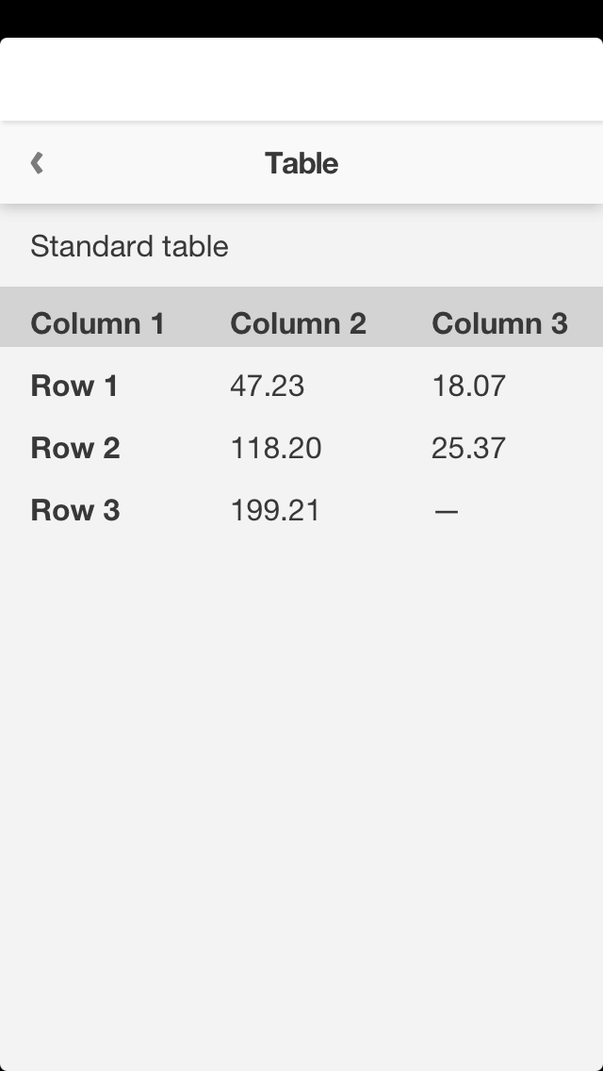Select the Row 2 label
The height and width of the screenshot is (1071, 603).
[75, 448]
